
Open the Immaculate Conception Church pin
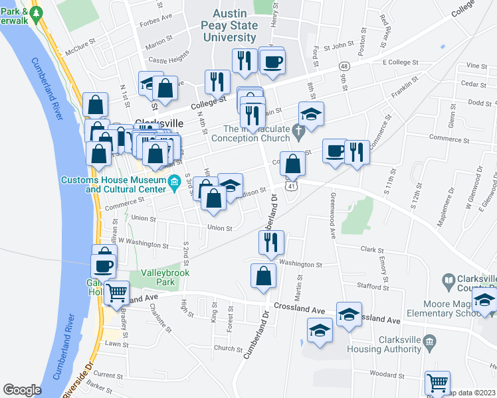click(298, 133)
